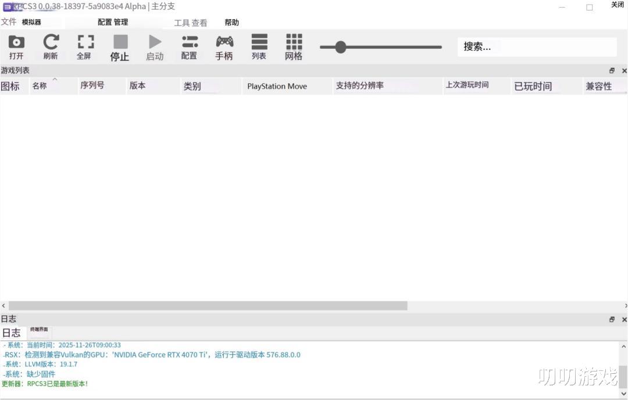This screenshot has height=400, width=628.
Task: Sort by the 版本 column header
Action: (x=154, y=85)
